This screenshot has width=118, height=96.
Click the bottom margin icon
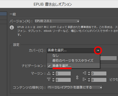[x=49, y=79]
